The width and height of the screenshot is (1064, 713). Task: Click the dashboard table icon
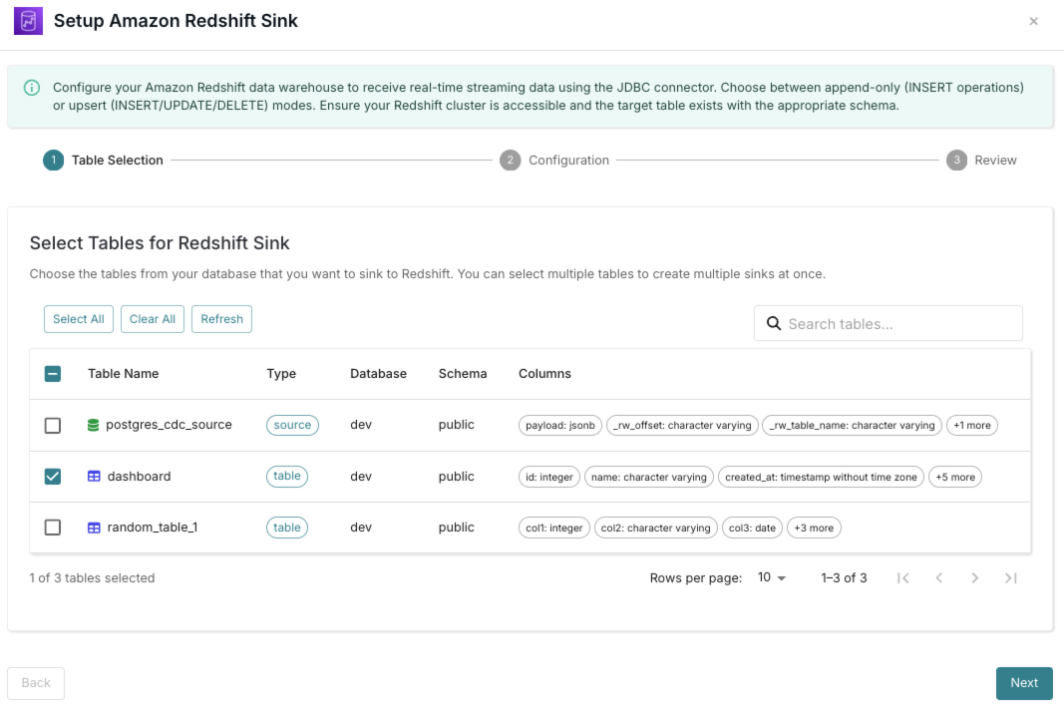pyautogui.click(x=95, y=477)
